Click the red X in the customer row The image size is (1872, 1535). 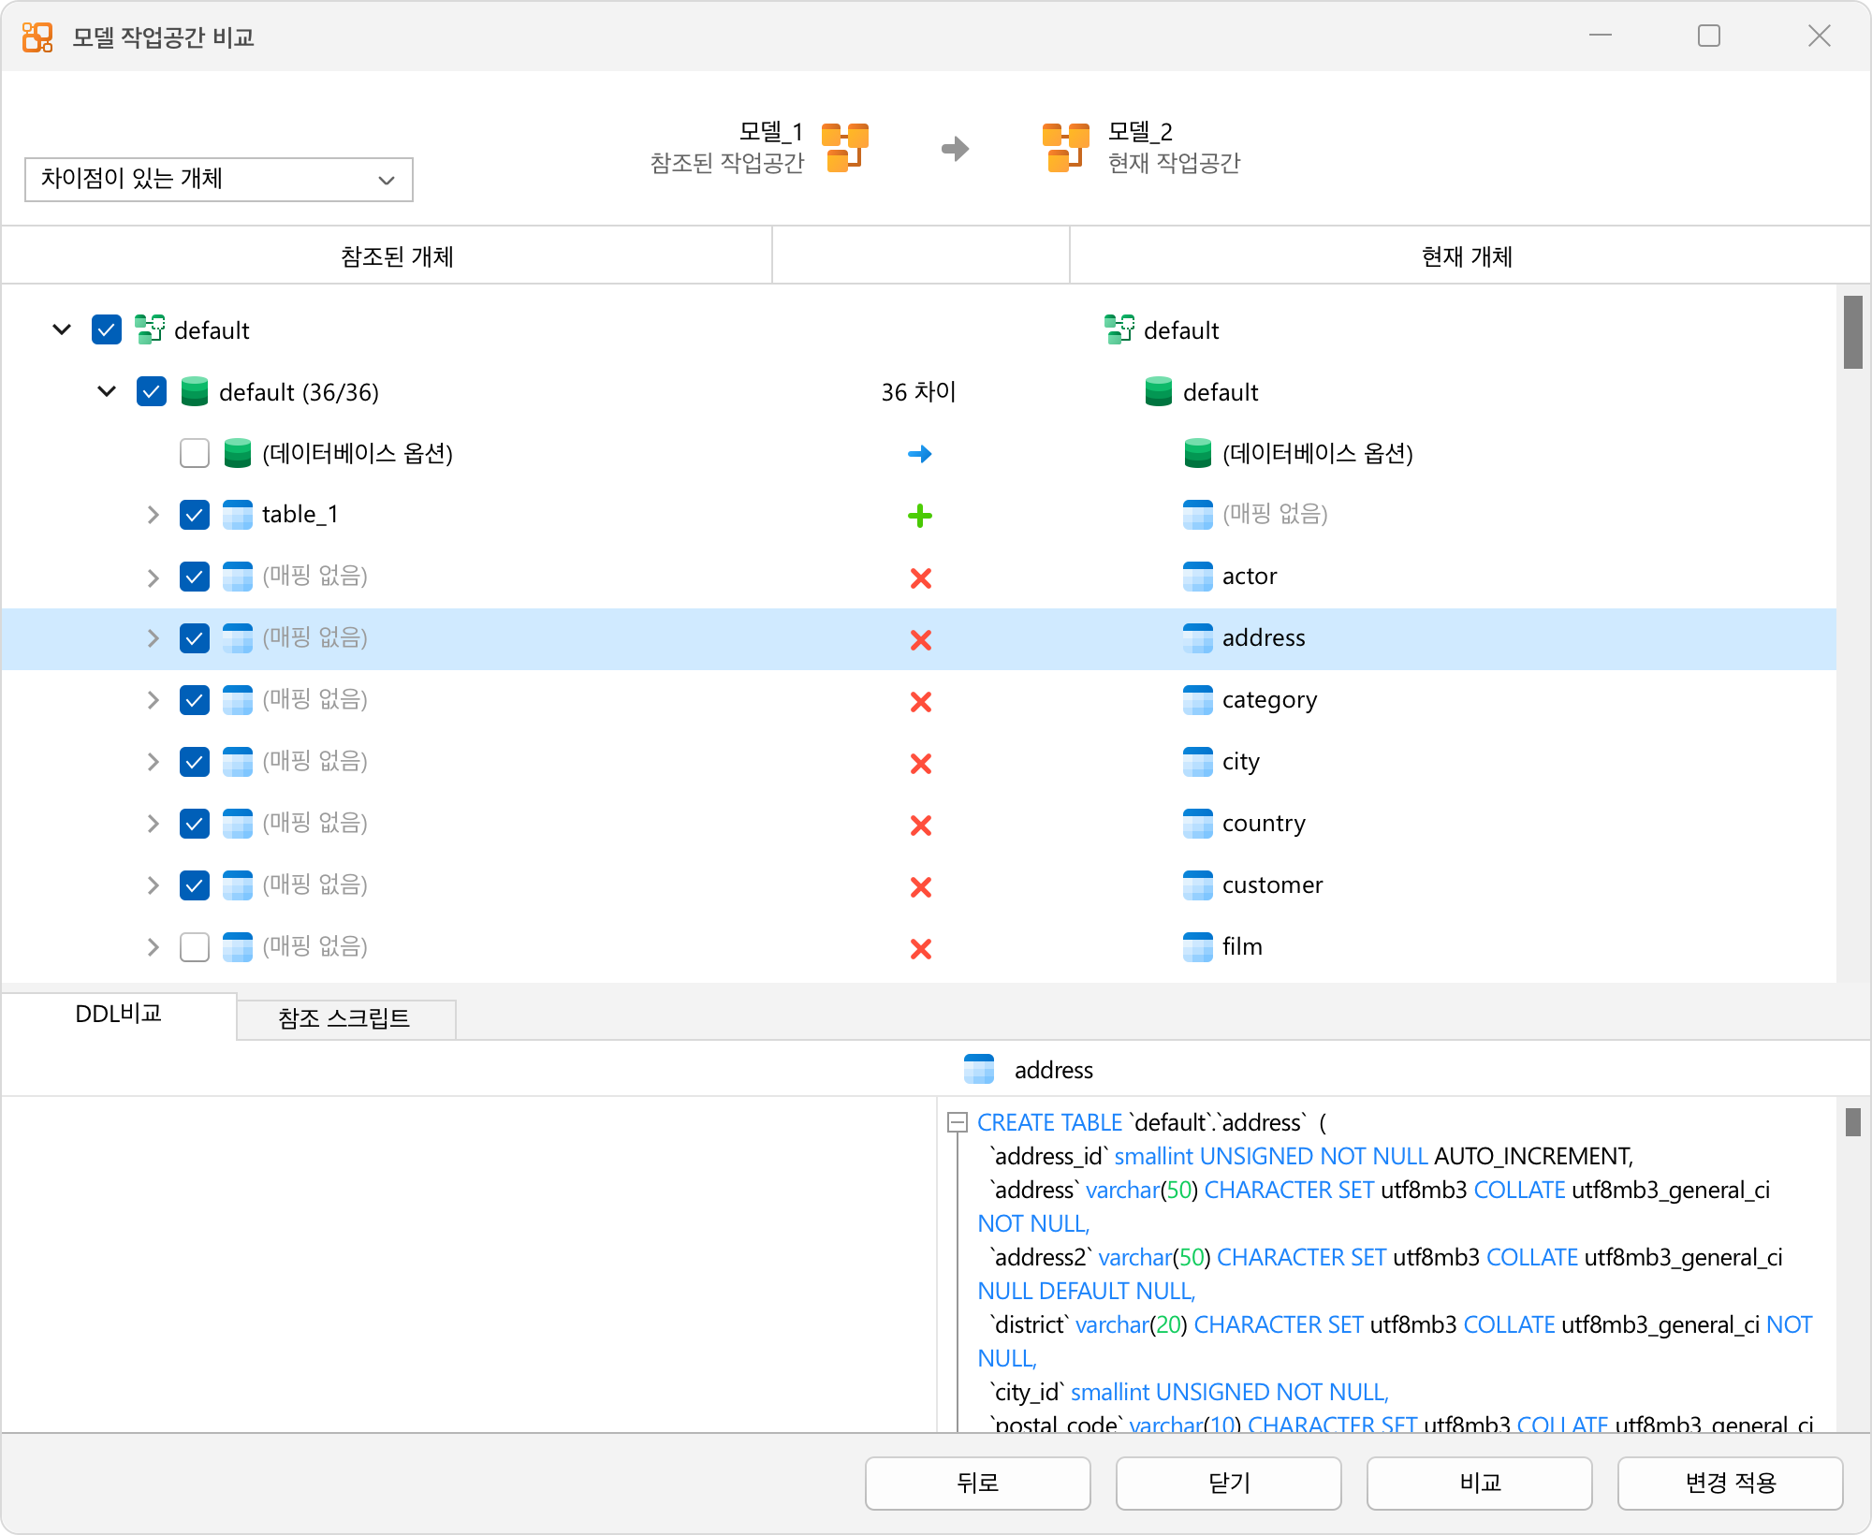(921, 886)
